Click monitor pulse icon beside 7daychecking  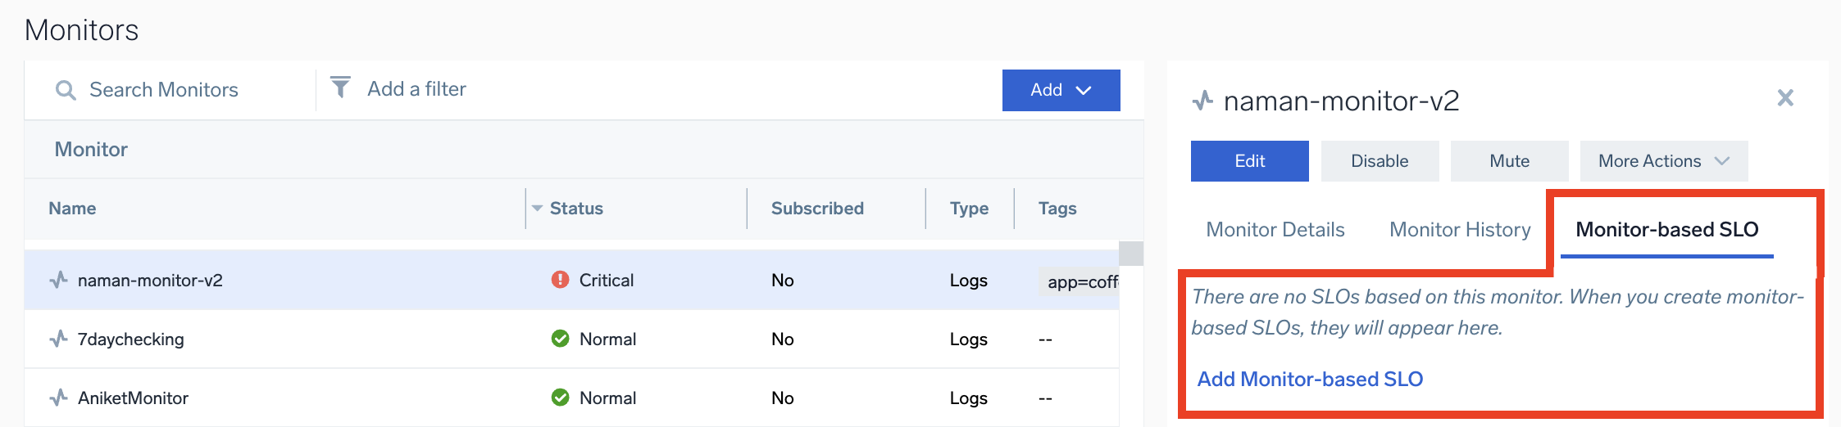58,339
